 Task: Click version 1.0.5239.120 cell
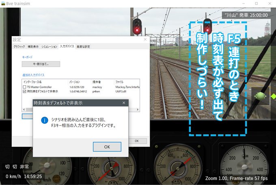click(77, 87)
